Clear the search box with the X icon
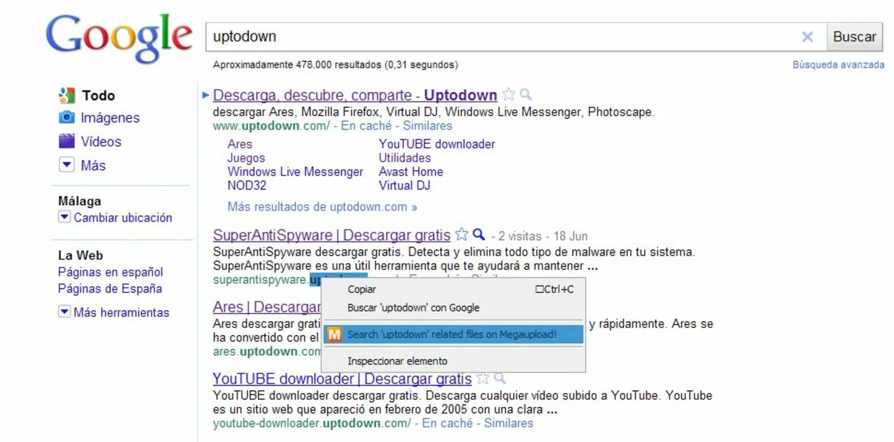 tap(807, 37)
